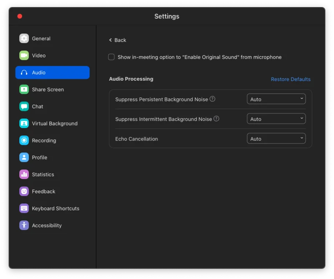
Task: Open the Accessibility icon in sidebar
Action: coord(24,225)
